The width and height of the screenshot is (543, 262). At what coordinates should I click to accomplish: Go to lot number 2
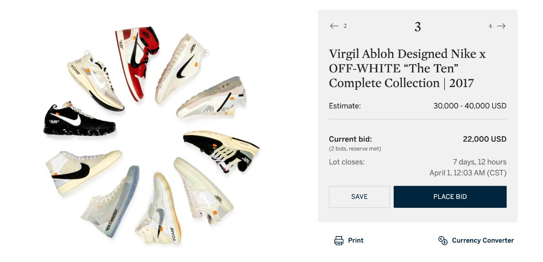(x=345, y=26)
